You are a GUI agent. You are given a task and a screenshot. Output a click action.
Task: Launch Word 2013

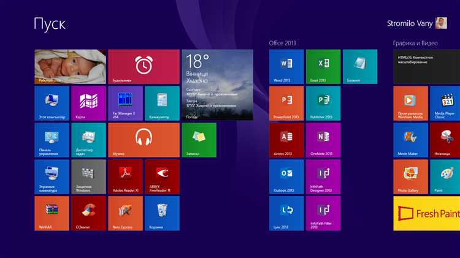pyautogui.click(x=286, y=67)
